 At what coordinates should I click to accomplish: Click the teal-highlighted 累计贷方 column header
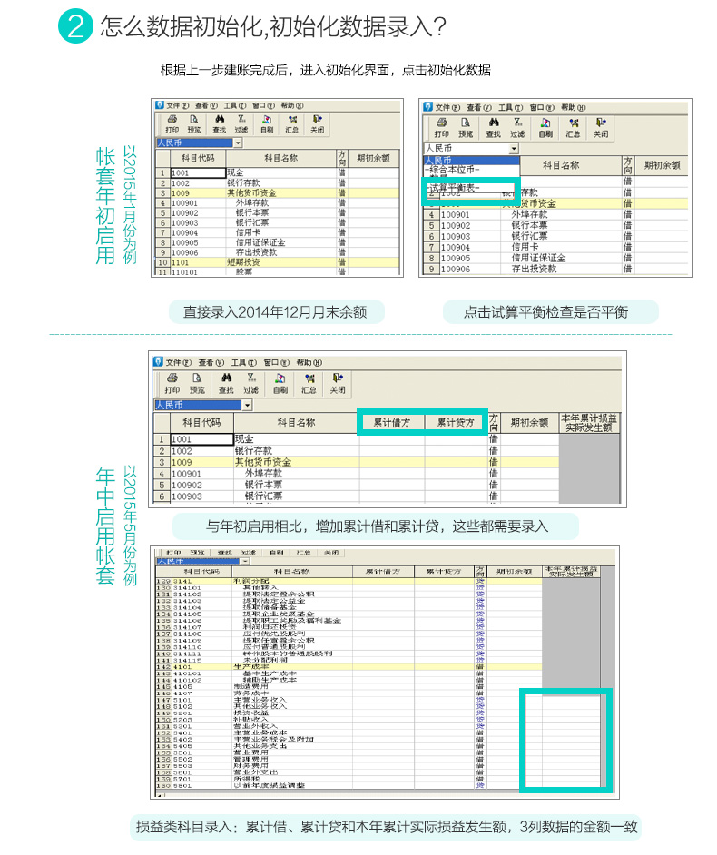pos(455,422)
